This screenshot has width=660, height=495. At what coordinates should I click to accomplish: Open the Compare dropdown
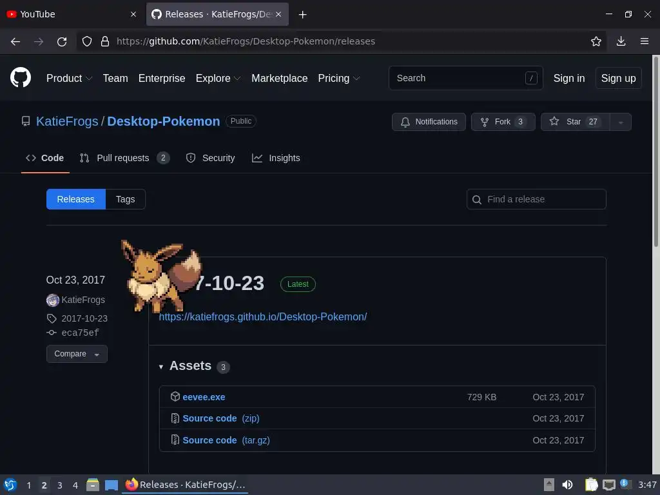coord(77,354)
